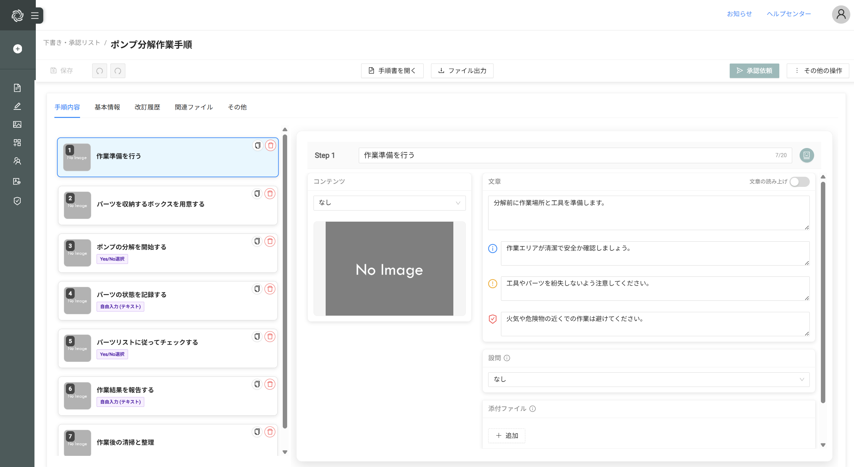Screen dimensions: 854x467
Task: Duplicate step 3 using its copy icon
Action: (257, 241)
